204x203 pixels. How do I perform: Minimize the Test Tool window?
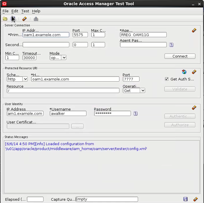(193, 4)
